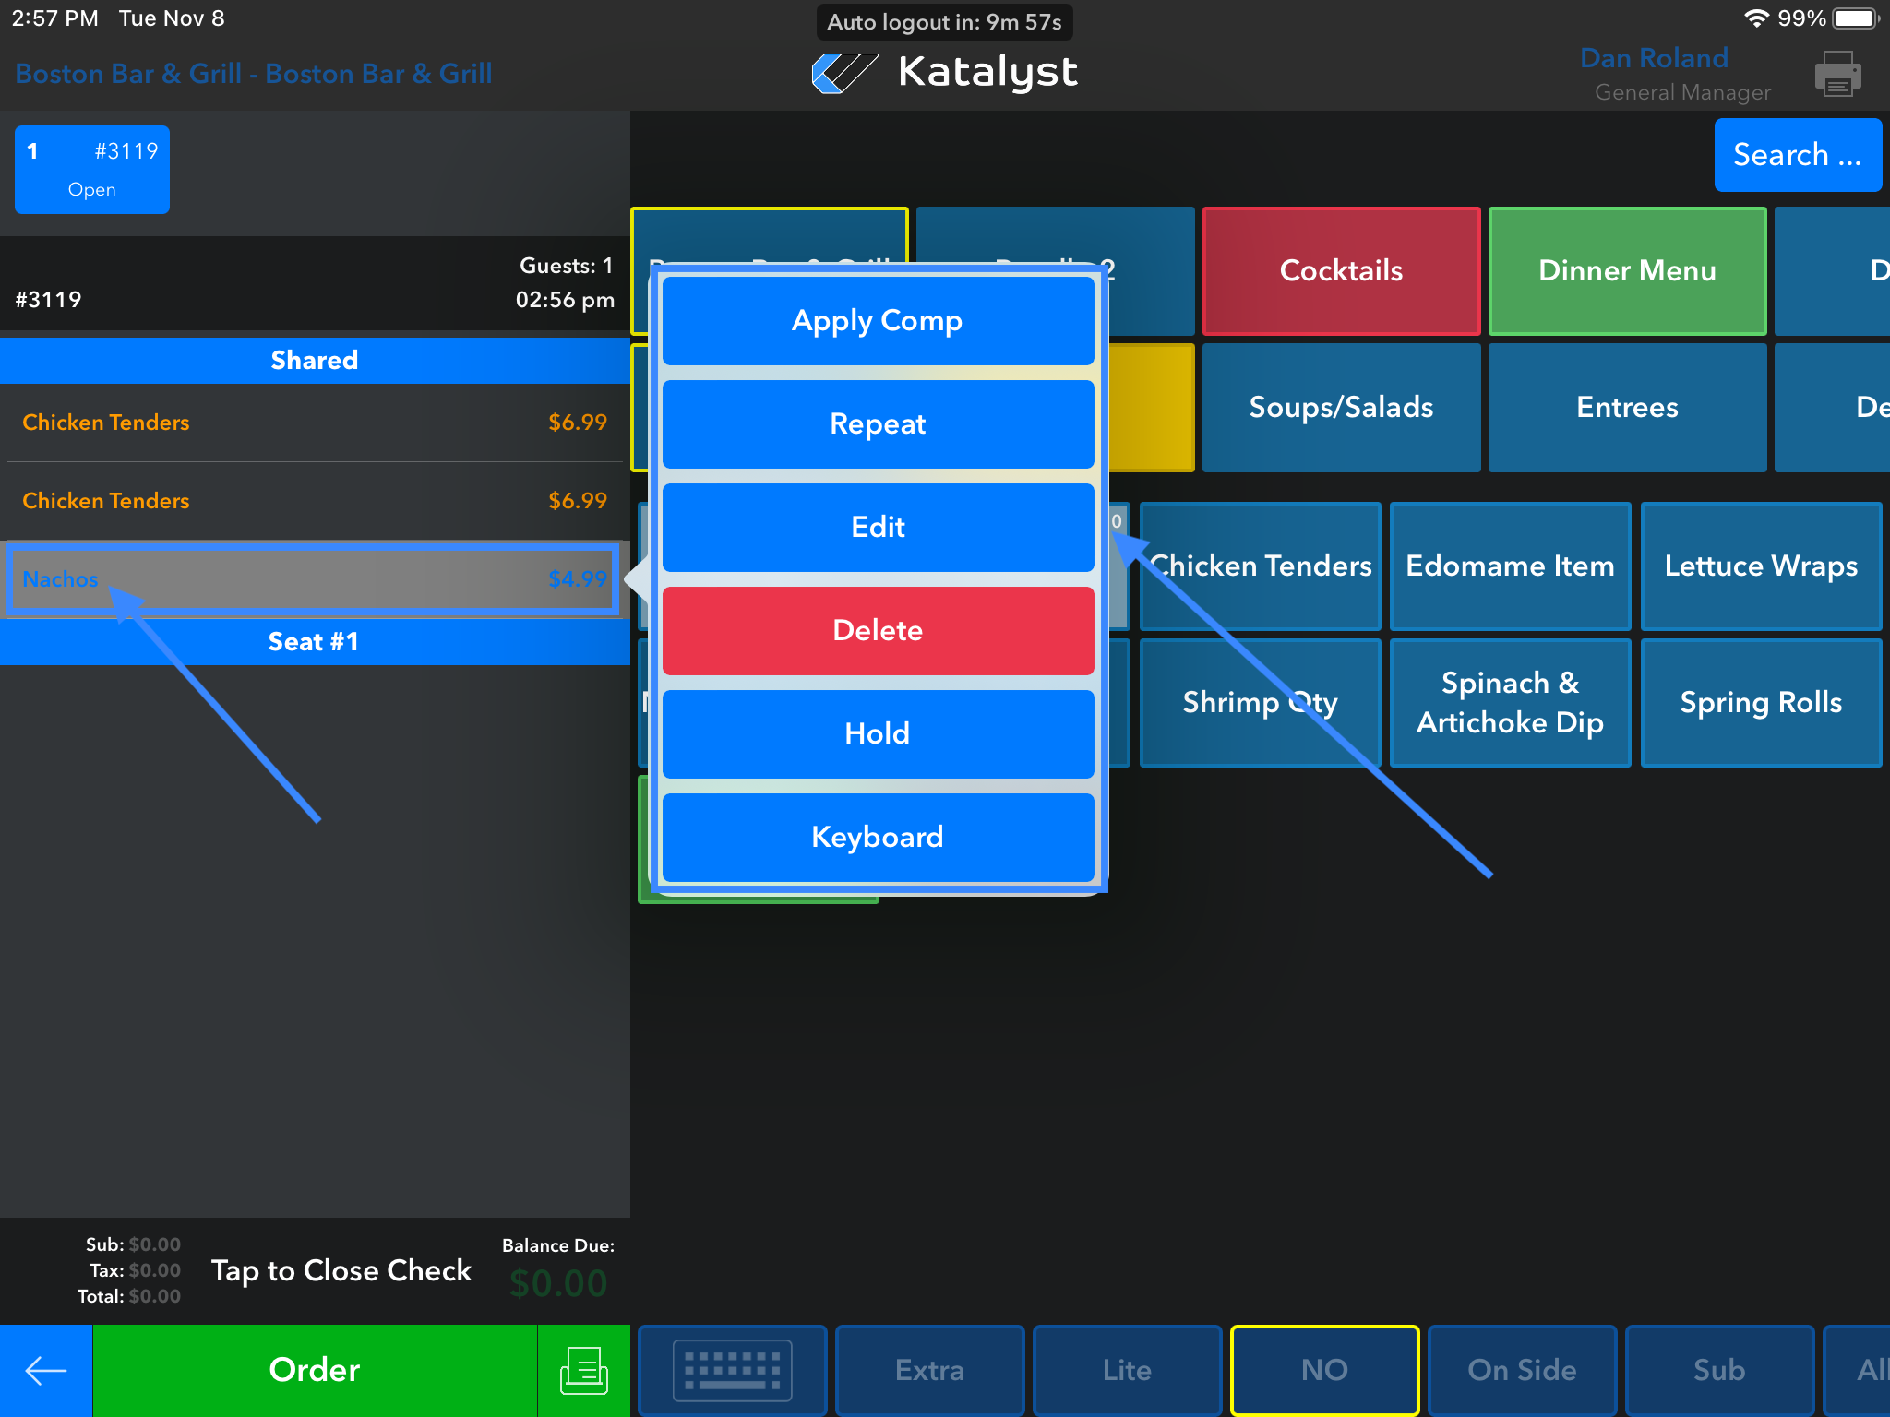Screen dimensions: 1890x1417
Task: Open the Search button
Action: (x=1797, y=155)
